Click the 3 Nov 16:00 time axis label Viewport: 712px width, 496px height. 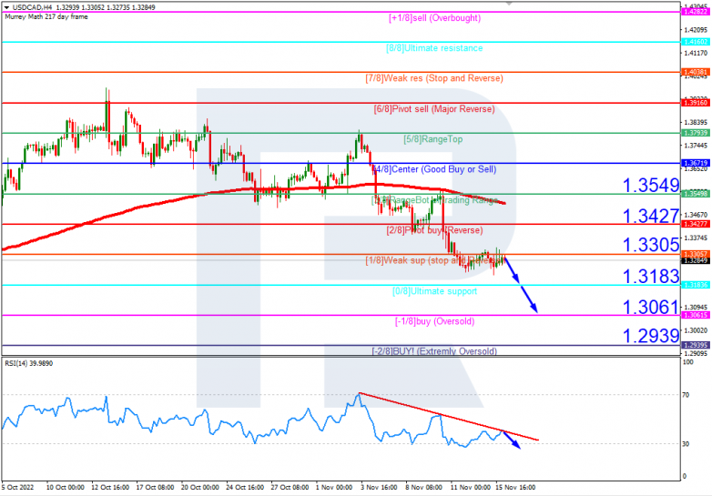pyautogui.click(x=379, y=488)
